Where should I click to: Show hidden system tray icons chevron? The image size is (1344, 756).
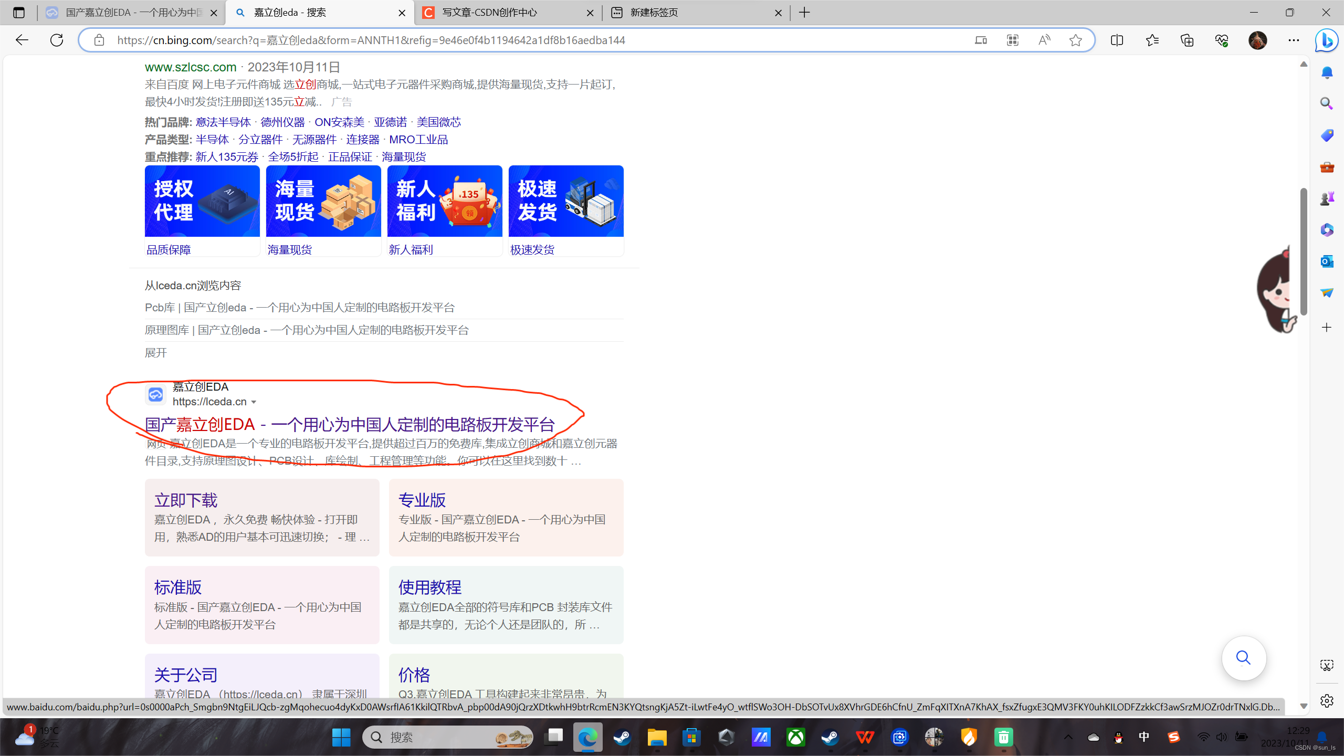pos(1068,737)
